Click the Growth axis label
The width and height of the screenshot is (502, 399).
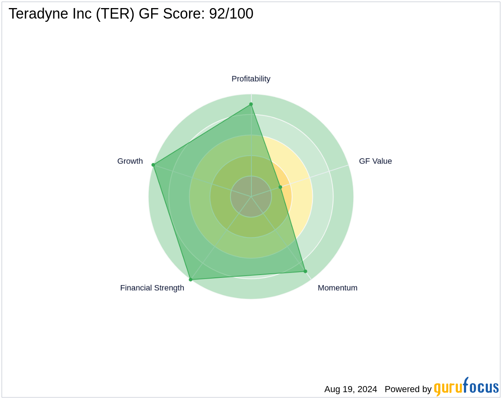[x=130, y=161]
